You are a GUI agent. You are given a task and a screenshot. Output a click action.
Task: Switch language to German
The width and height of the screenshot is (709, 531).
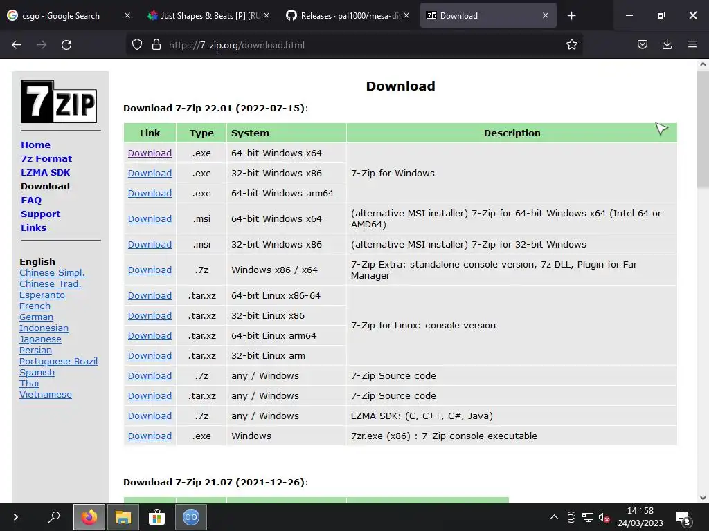tap(36, 317)
